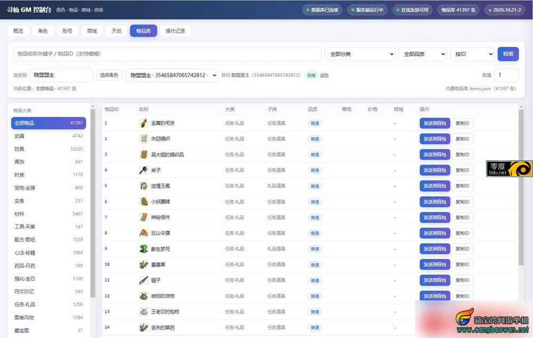Select the 图卷风物 category

click(x=49, y=317)
